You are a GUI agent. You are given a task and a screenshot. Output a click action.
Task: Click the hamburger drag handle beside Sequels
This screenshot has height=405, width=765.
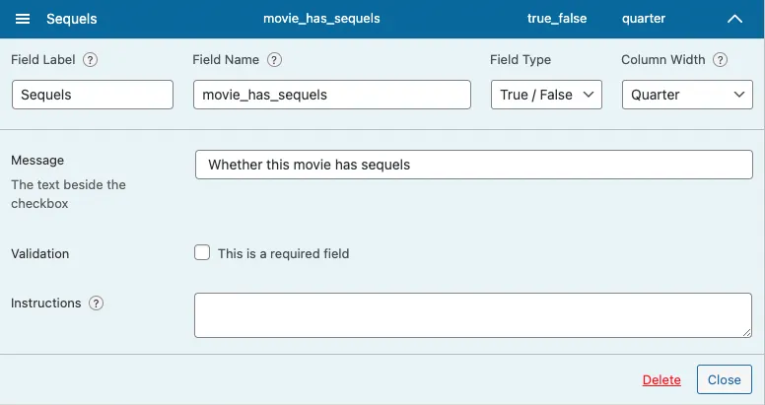[x=23, y=19]
